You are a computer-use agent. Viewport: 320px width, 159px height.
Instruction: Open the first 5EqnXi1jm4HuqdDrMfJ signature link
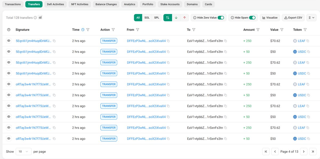pos(34,41)
